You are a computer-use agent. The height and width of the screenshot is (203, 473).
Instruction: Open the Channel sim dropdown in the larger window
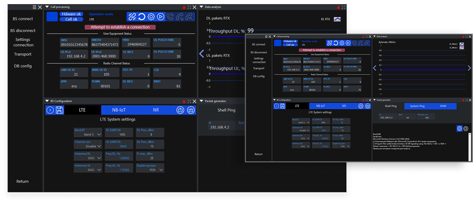(99, 146)
